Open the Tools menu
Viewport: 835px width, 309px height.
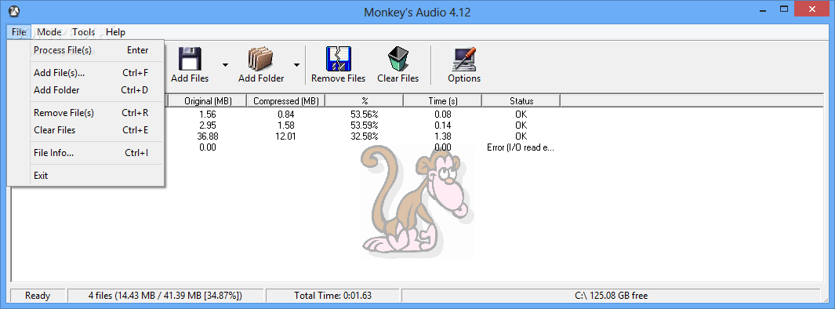(84, 32)
